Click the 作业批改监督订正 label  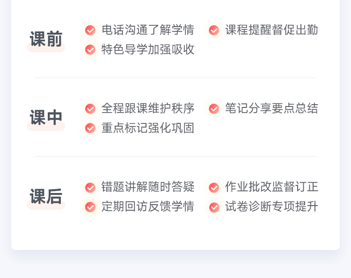pos(271,187)
